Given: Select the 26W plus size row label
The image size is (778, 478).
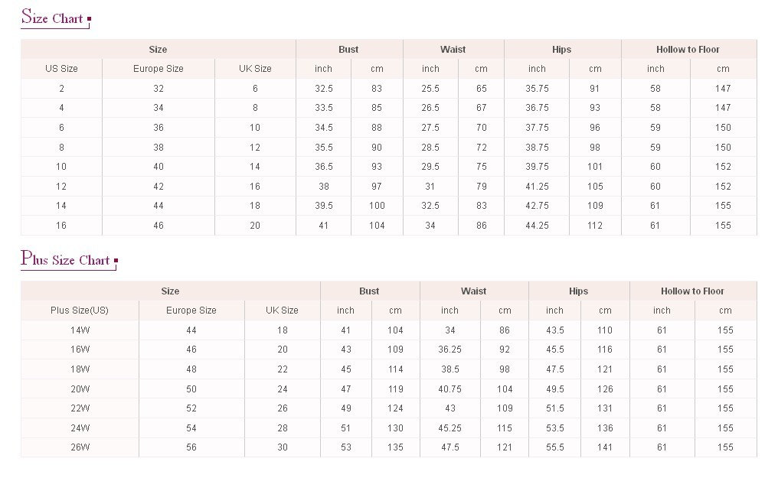Looking at the screenshot, I should coord(80,447).
